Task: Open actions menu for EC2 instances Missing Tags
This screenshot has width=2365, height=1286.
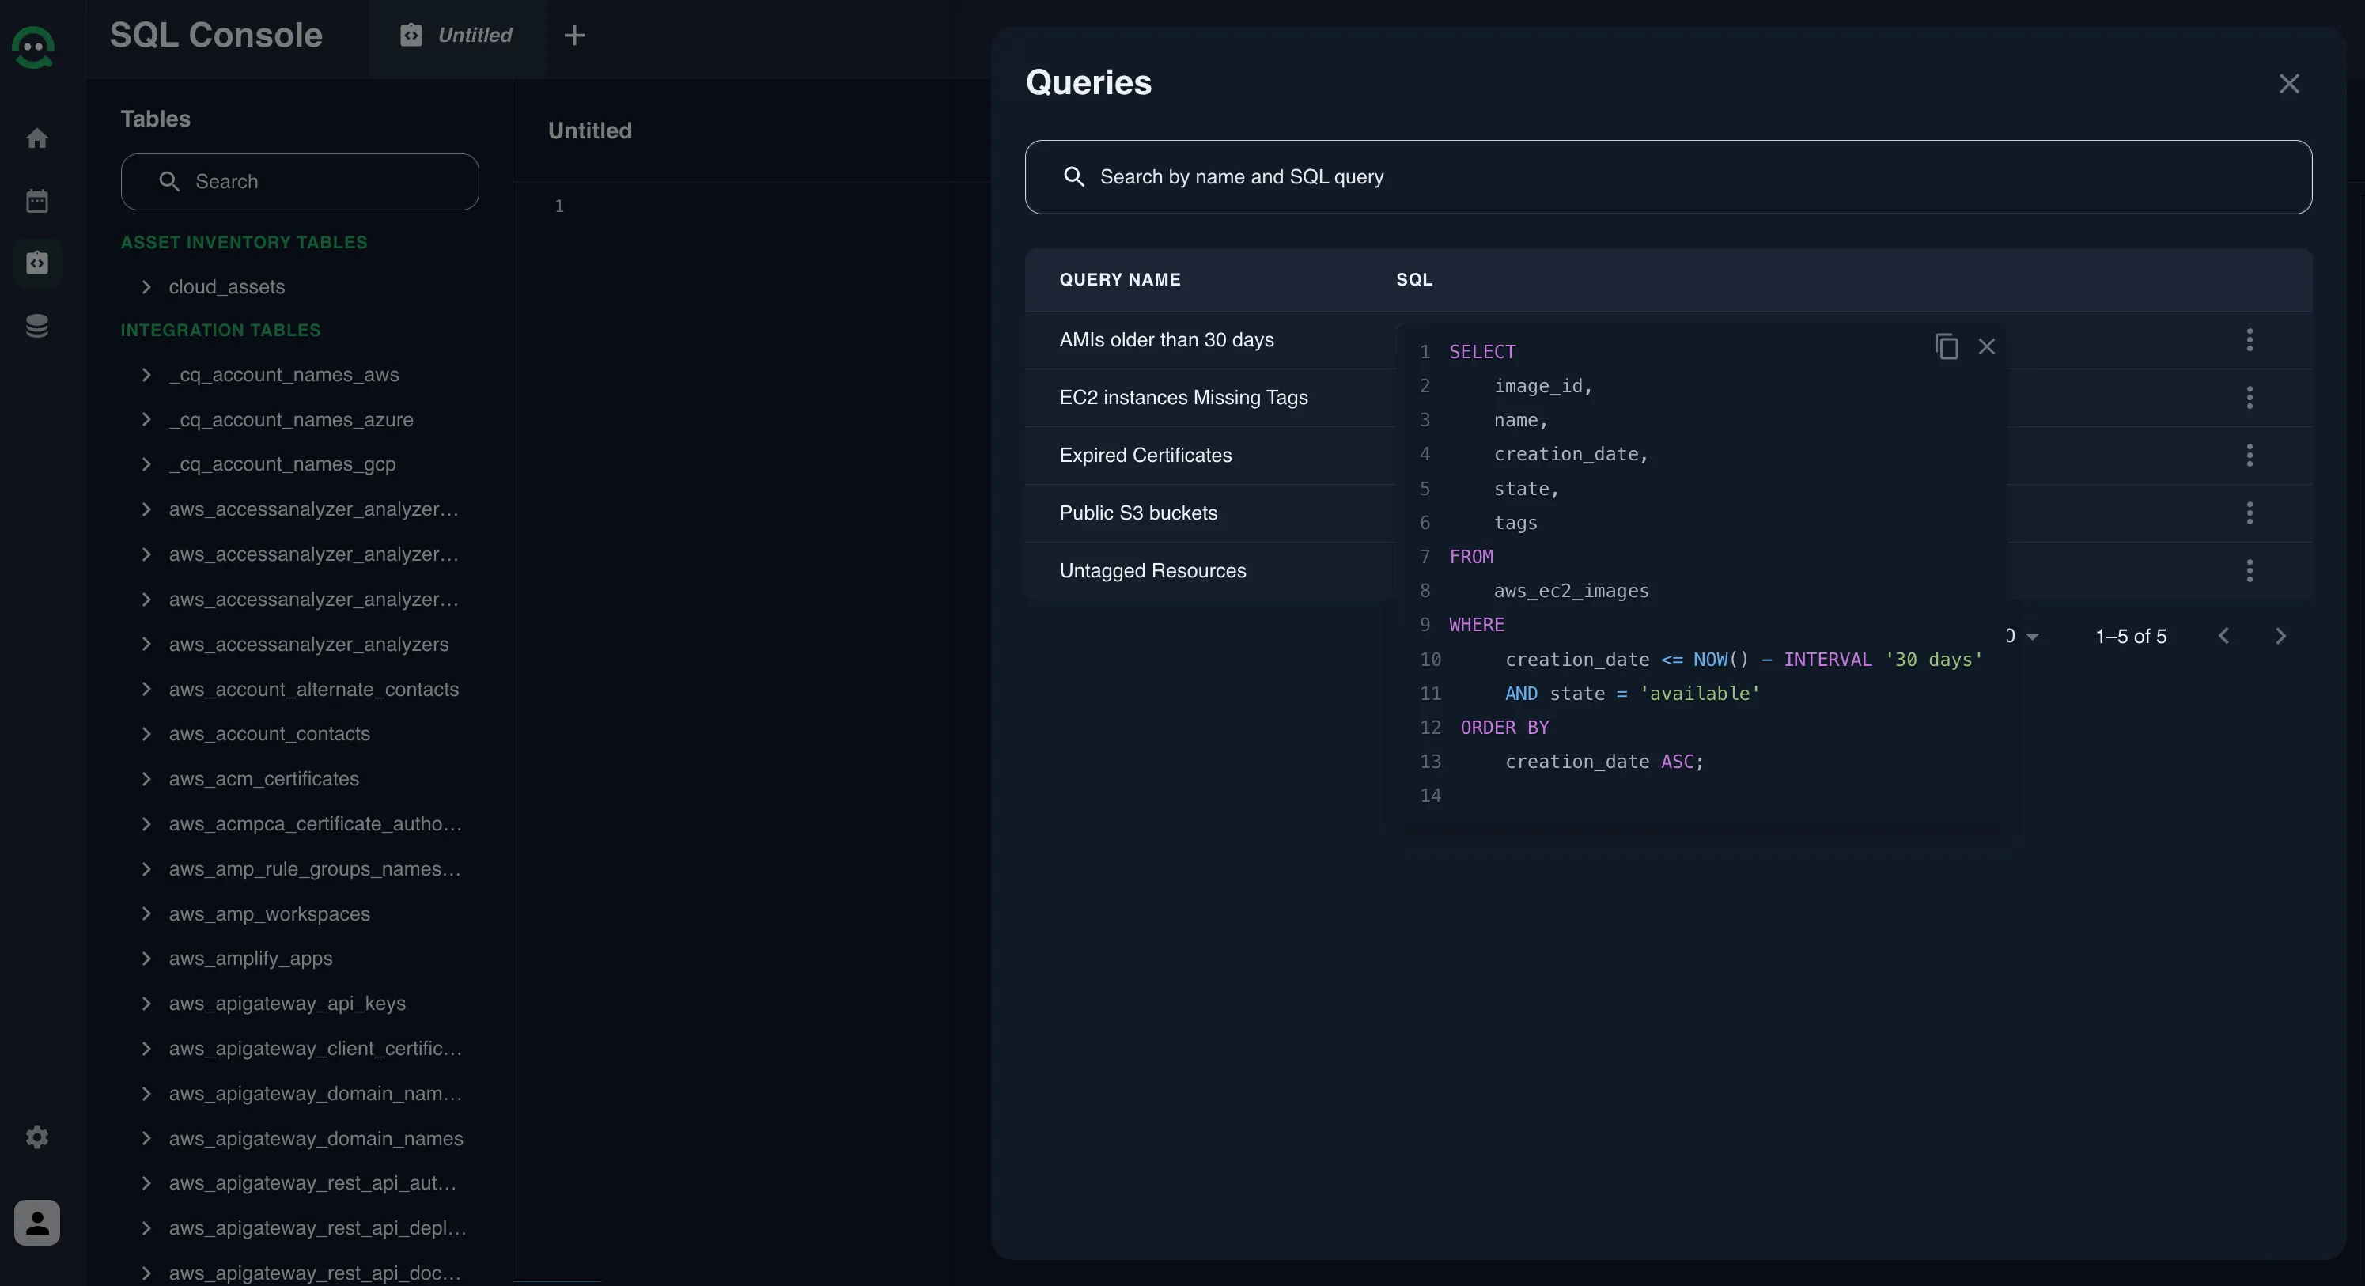Action: point(2250,398)
